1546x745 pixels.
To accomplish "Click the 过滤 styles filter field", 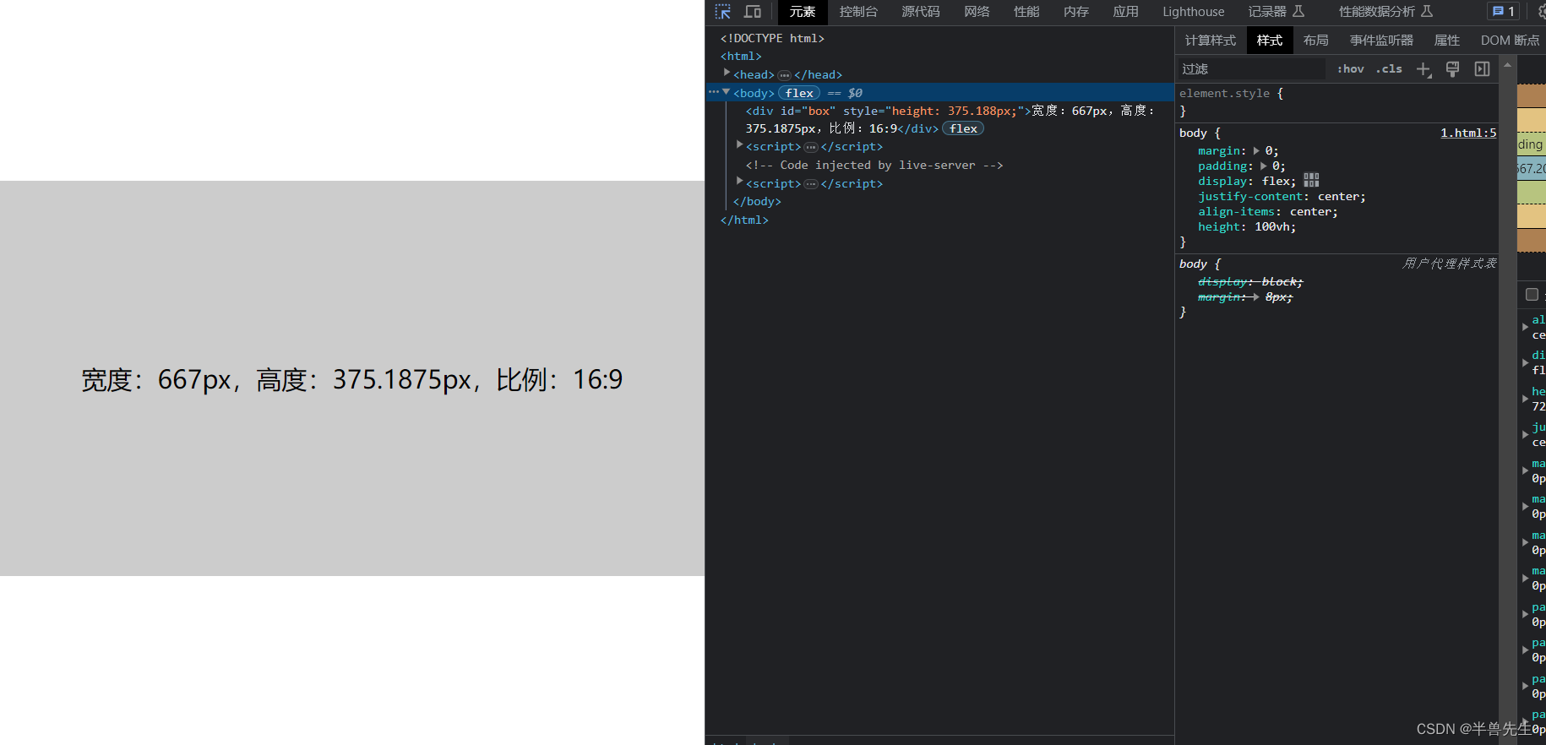I will click(x=1250, y=69).
